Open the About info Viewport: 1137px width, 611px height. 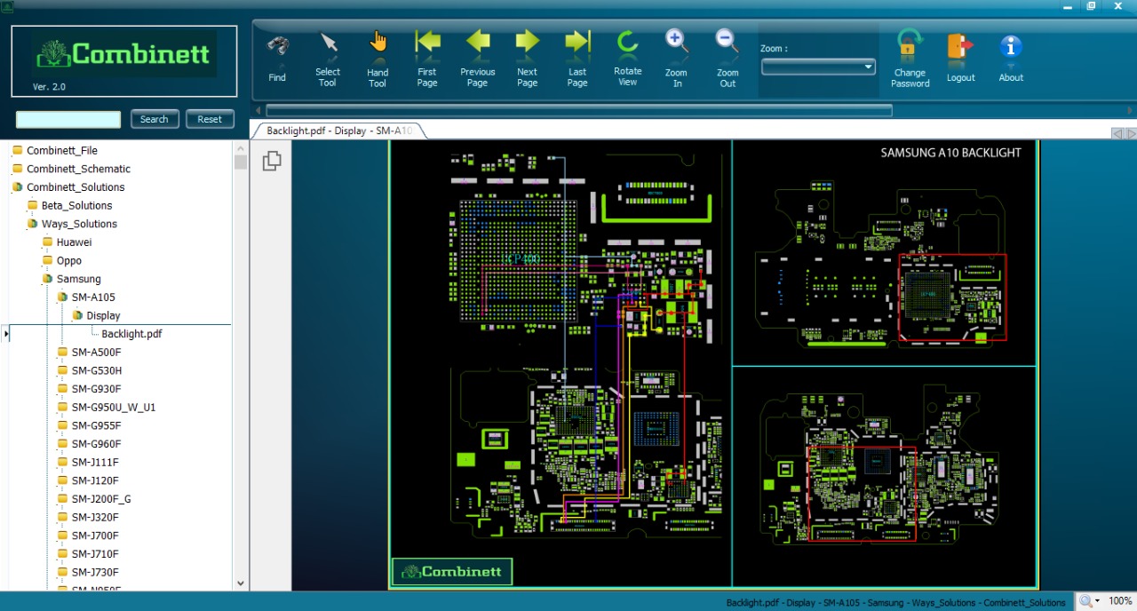pos(1011,58)
